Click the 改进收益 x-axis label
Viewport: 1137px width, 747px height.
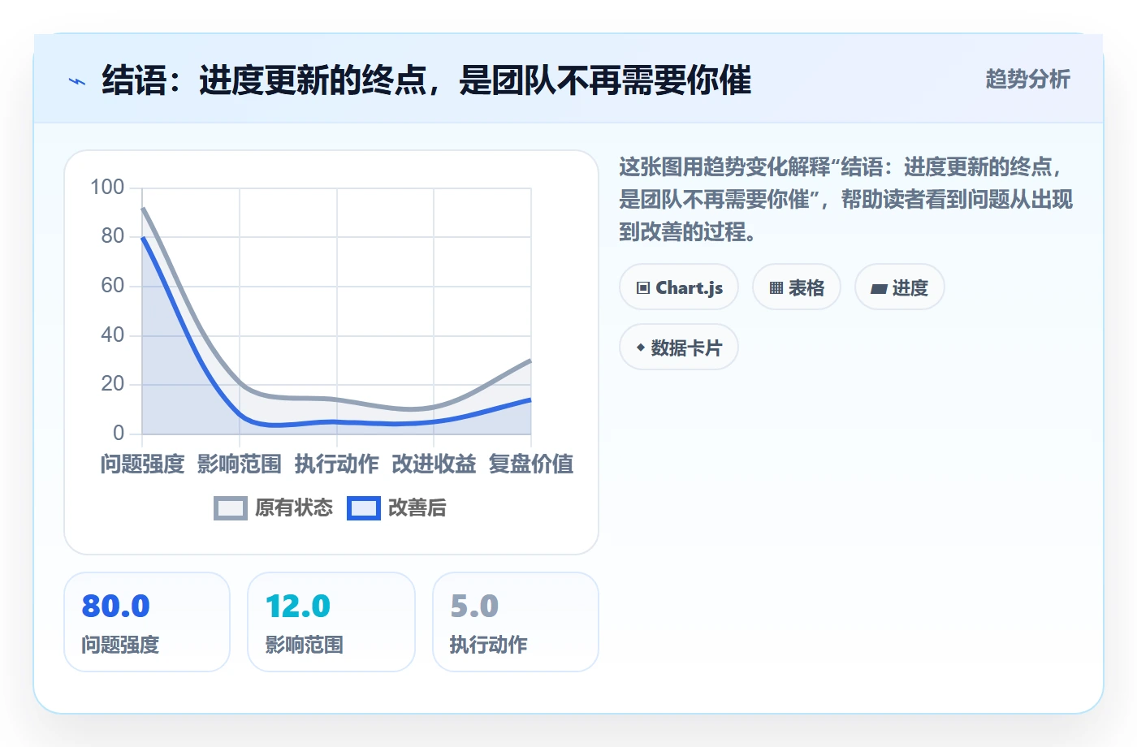click(x=434, y=464)
